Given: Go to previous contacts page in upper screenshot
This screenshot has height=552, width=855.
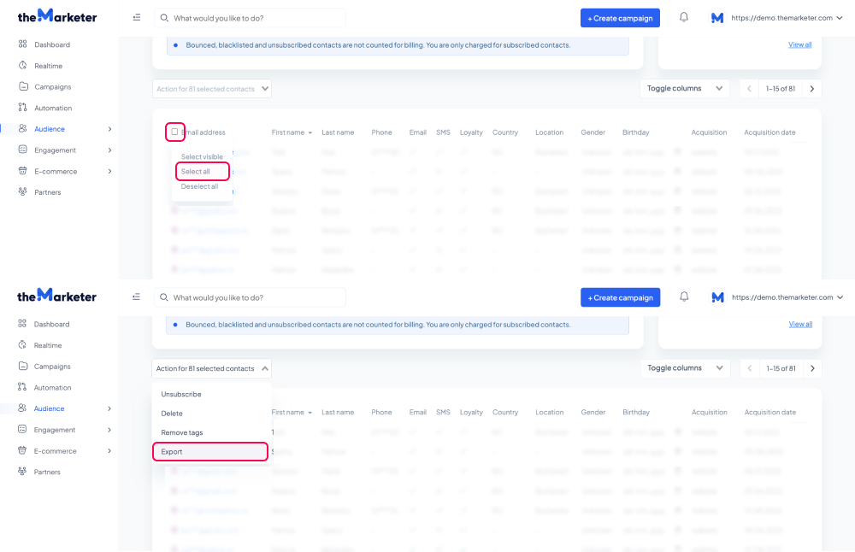Looking at the screenshot, I should click(x=749, y=89).
